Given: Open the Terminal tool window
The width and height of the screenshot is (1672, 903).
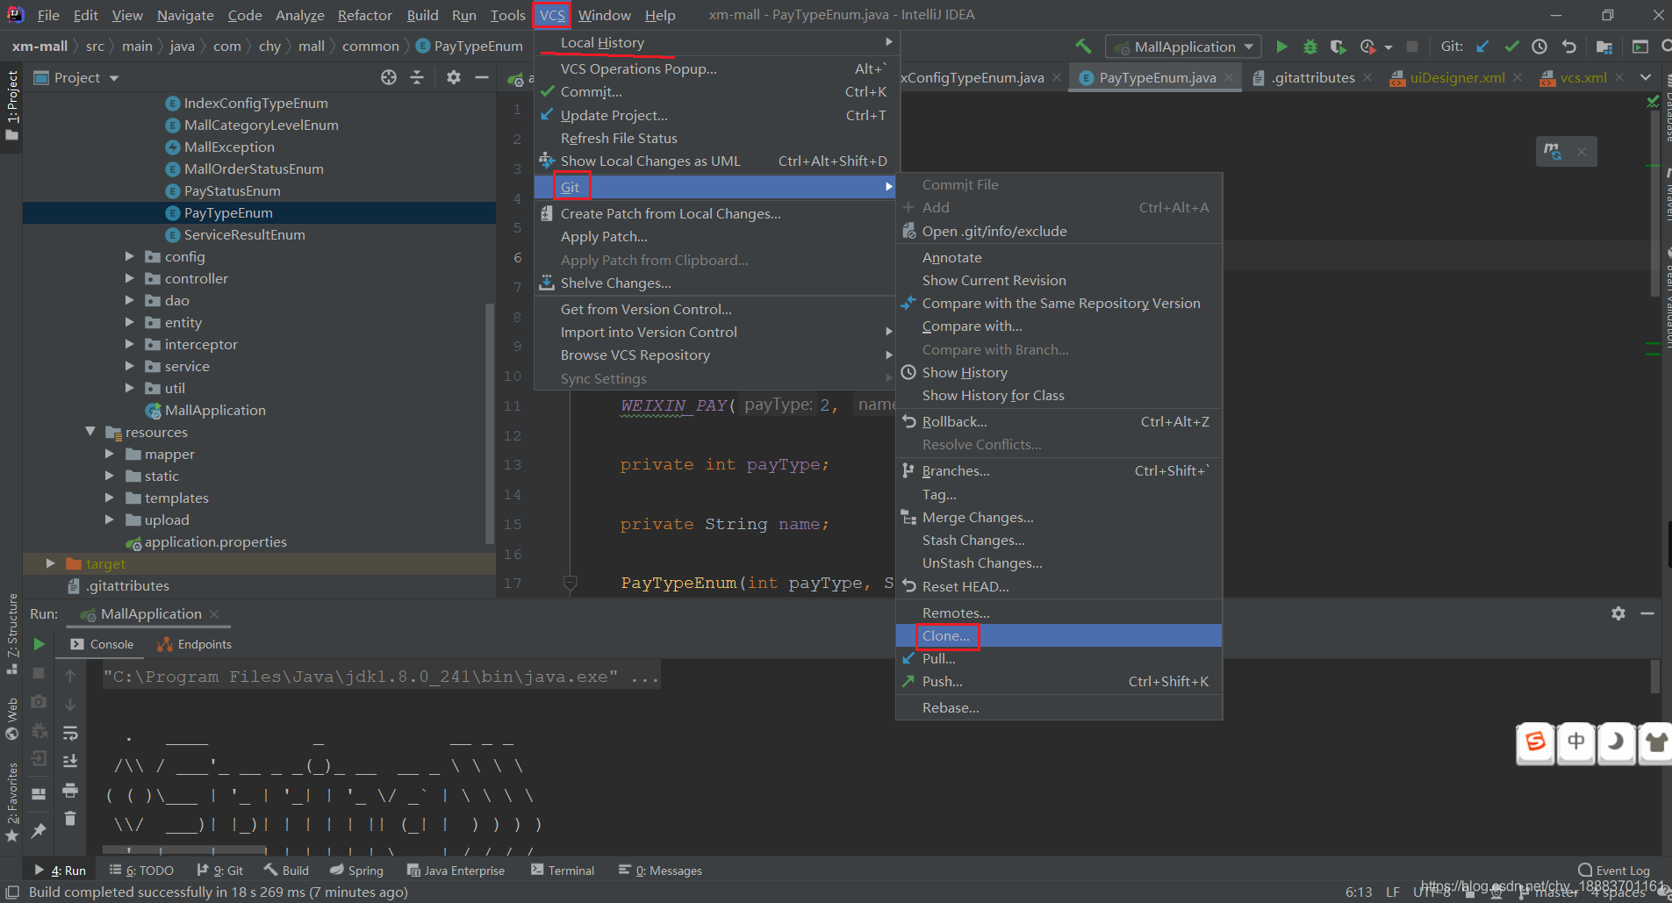Looking at the screenshot, I should pos(563,871).
